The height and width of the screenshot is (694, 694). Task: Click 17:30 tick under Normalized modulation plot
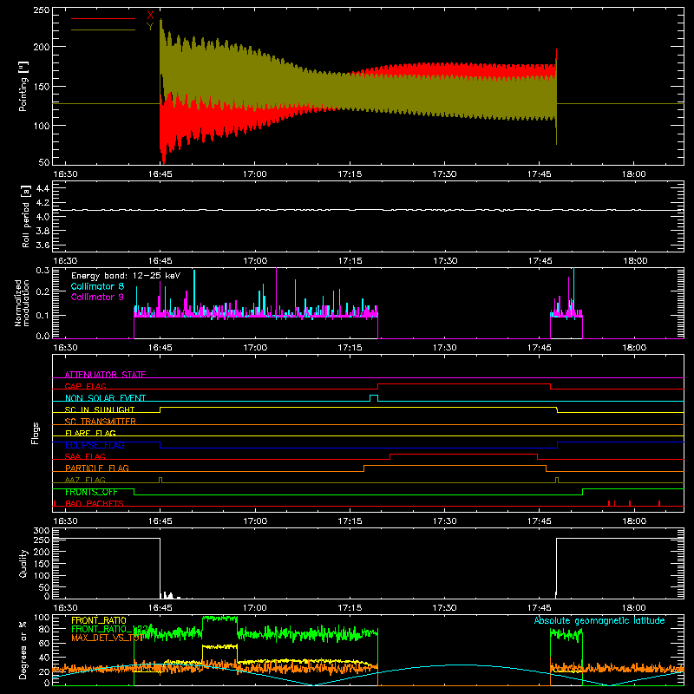coord(445,348)
